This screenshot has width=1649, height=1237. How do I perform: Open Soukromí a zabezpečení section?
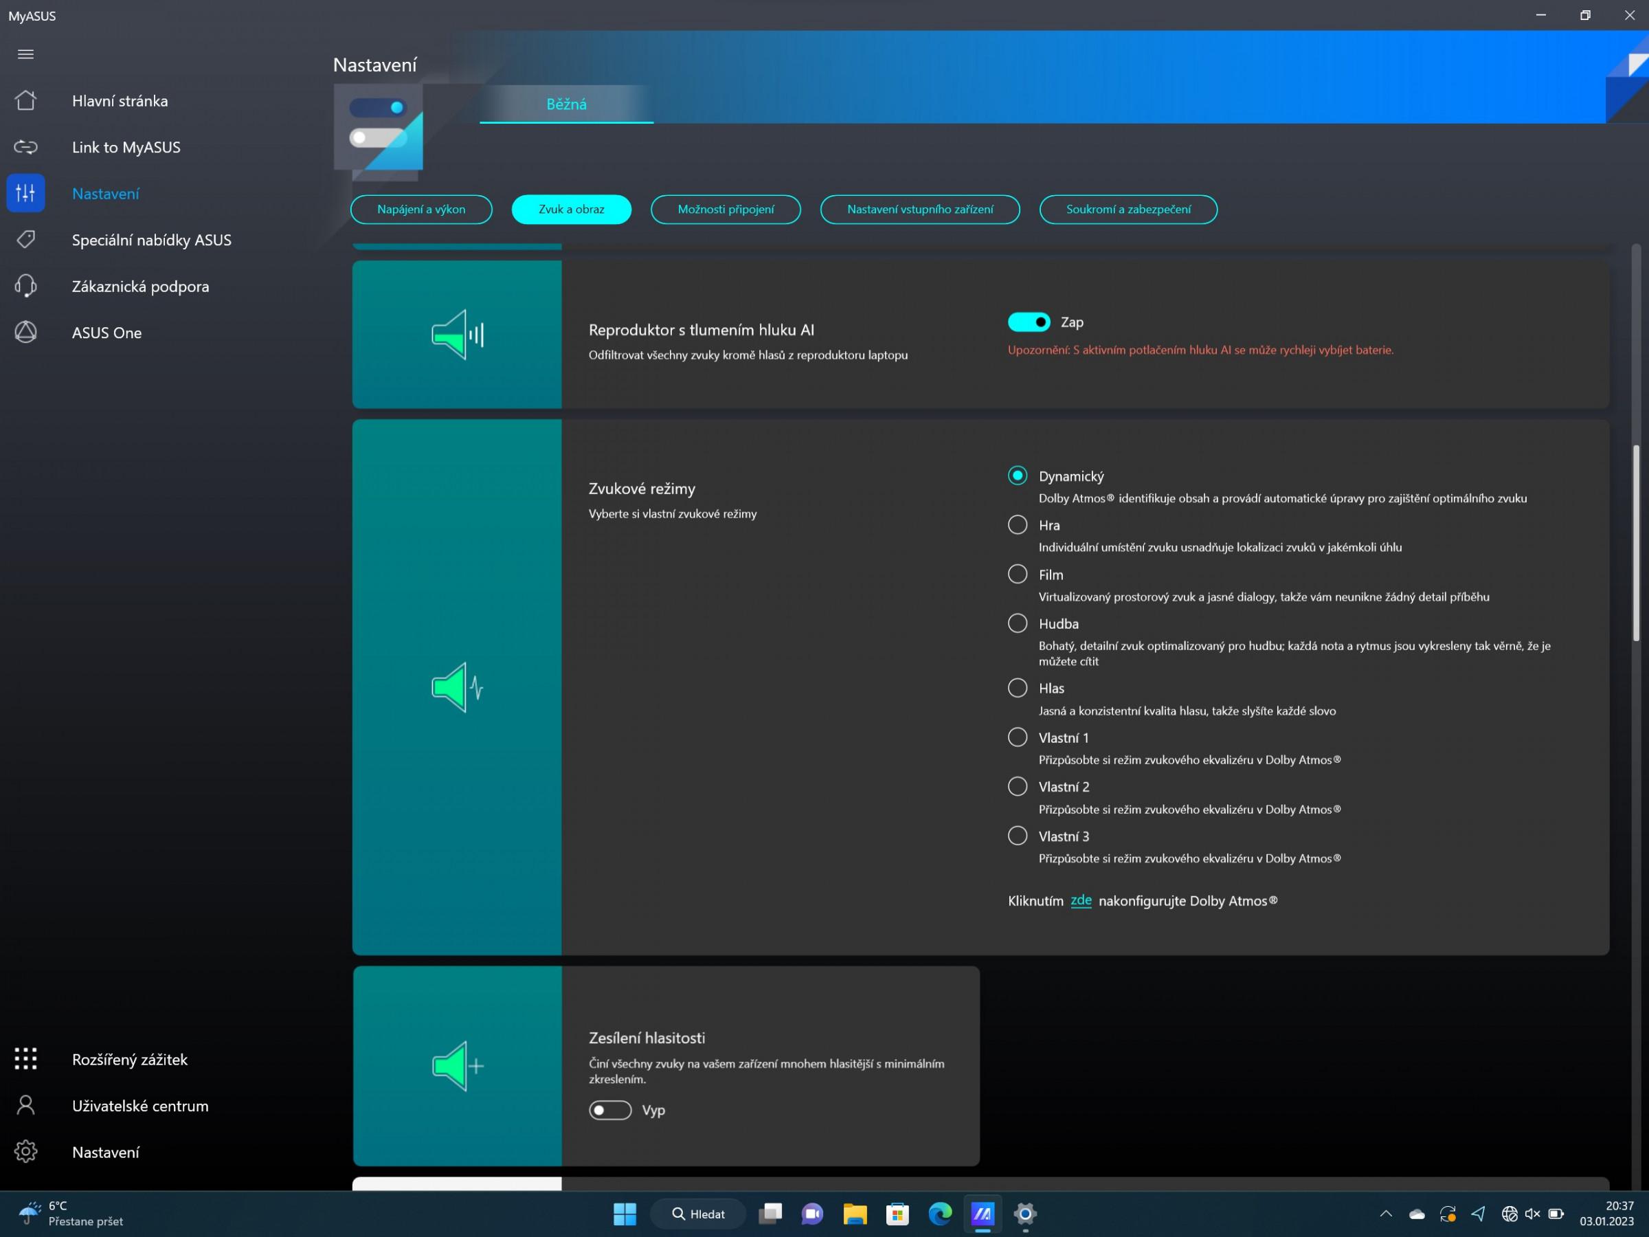pos(1128,210)
